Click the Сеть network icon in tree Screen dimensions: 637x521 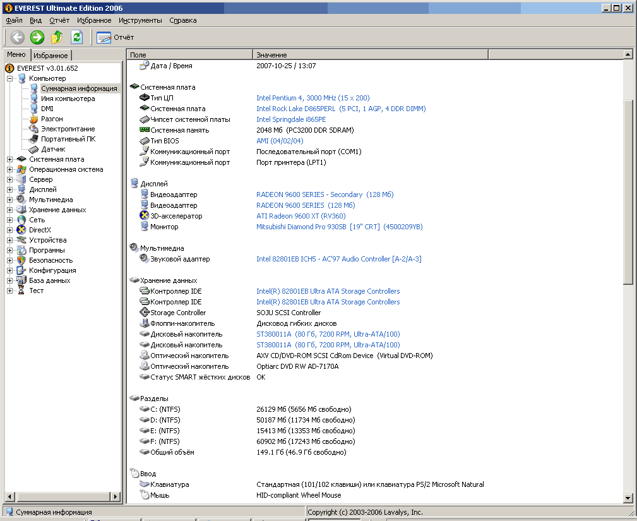point(21,220)
